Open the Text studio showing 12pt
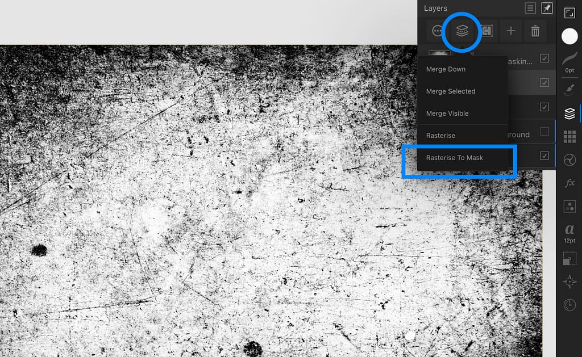The height and width of the screenshot is (357, 582). click(569, 232)
